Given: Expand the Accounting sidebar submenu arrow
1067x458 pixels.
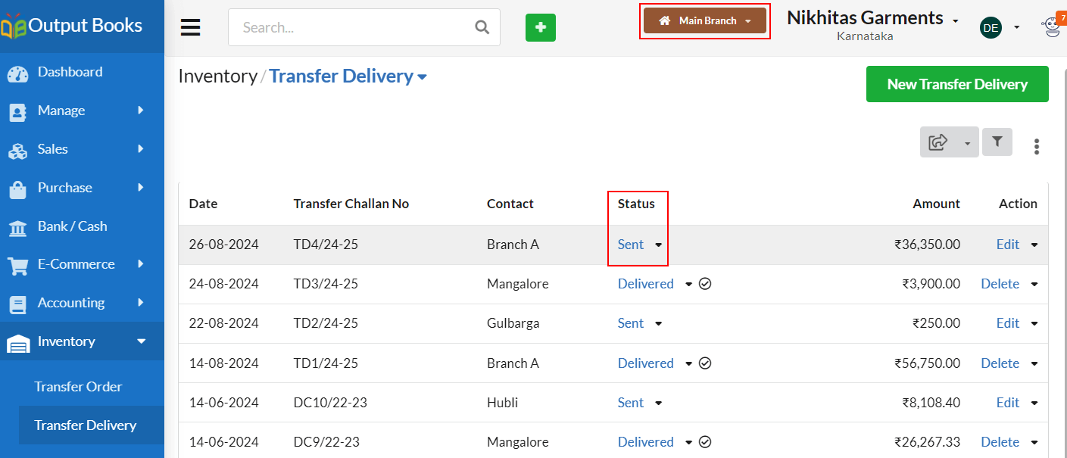Looking at the screenshot, I should [x=141, y=303].
